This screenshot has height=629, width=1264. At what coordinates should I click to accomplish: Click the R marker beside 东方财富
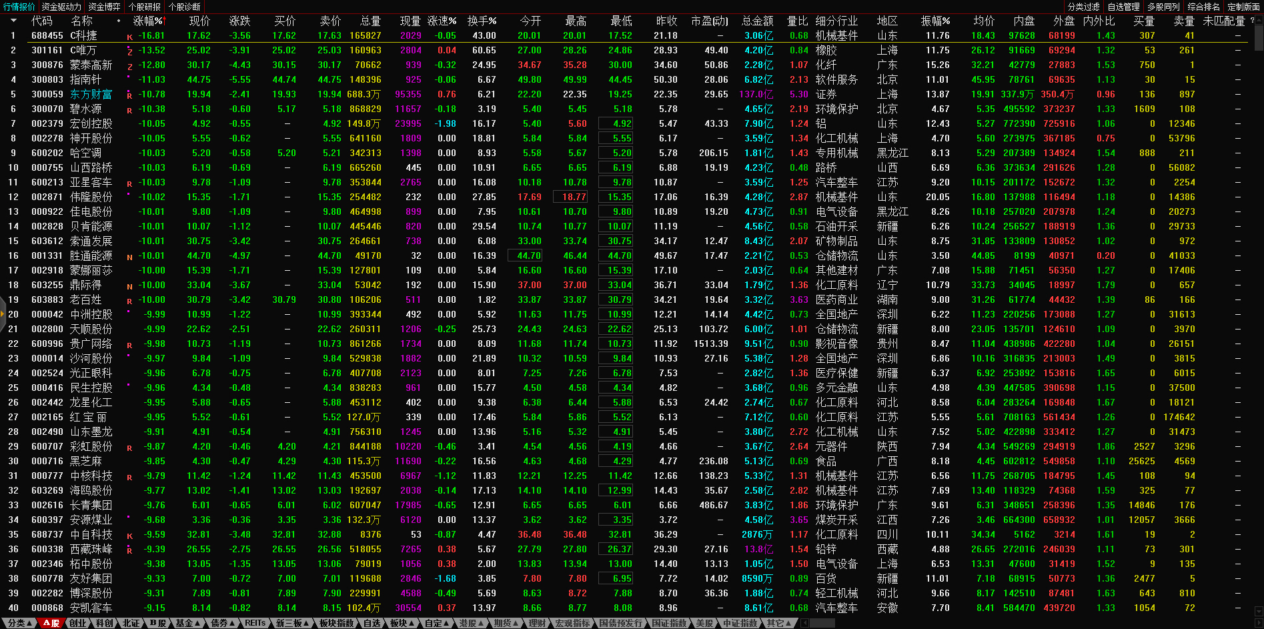tap(129, 95)
